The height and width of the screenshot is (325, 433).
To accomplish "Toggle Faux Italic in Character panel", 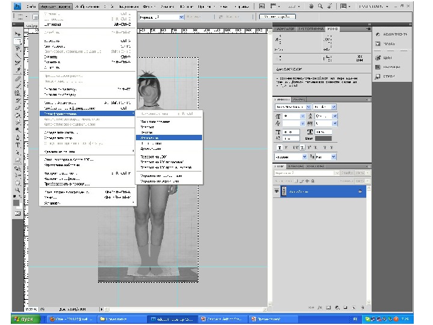I will 286,147.
